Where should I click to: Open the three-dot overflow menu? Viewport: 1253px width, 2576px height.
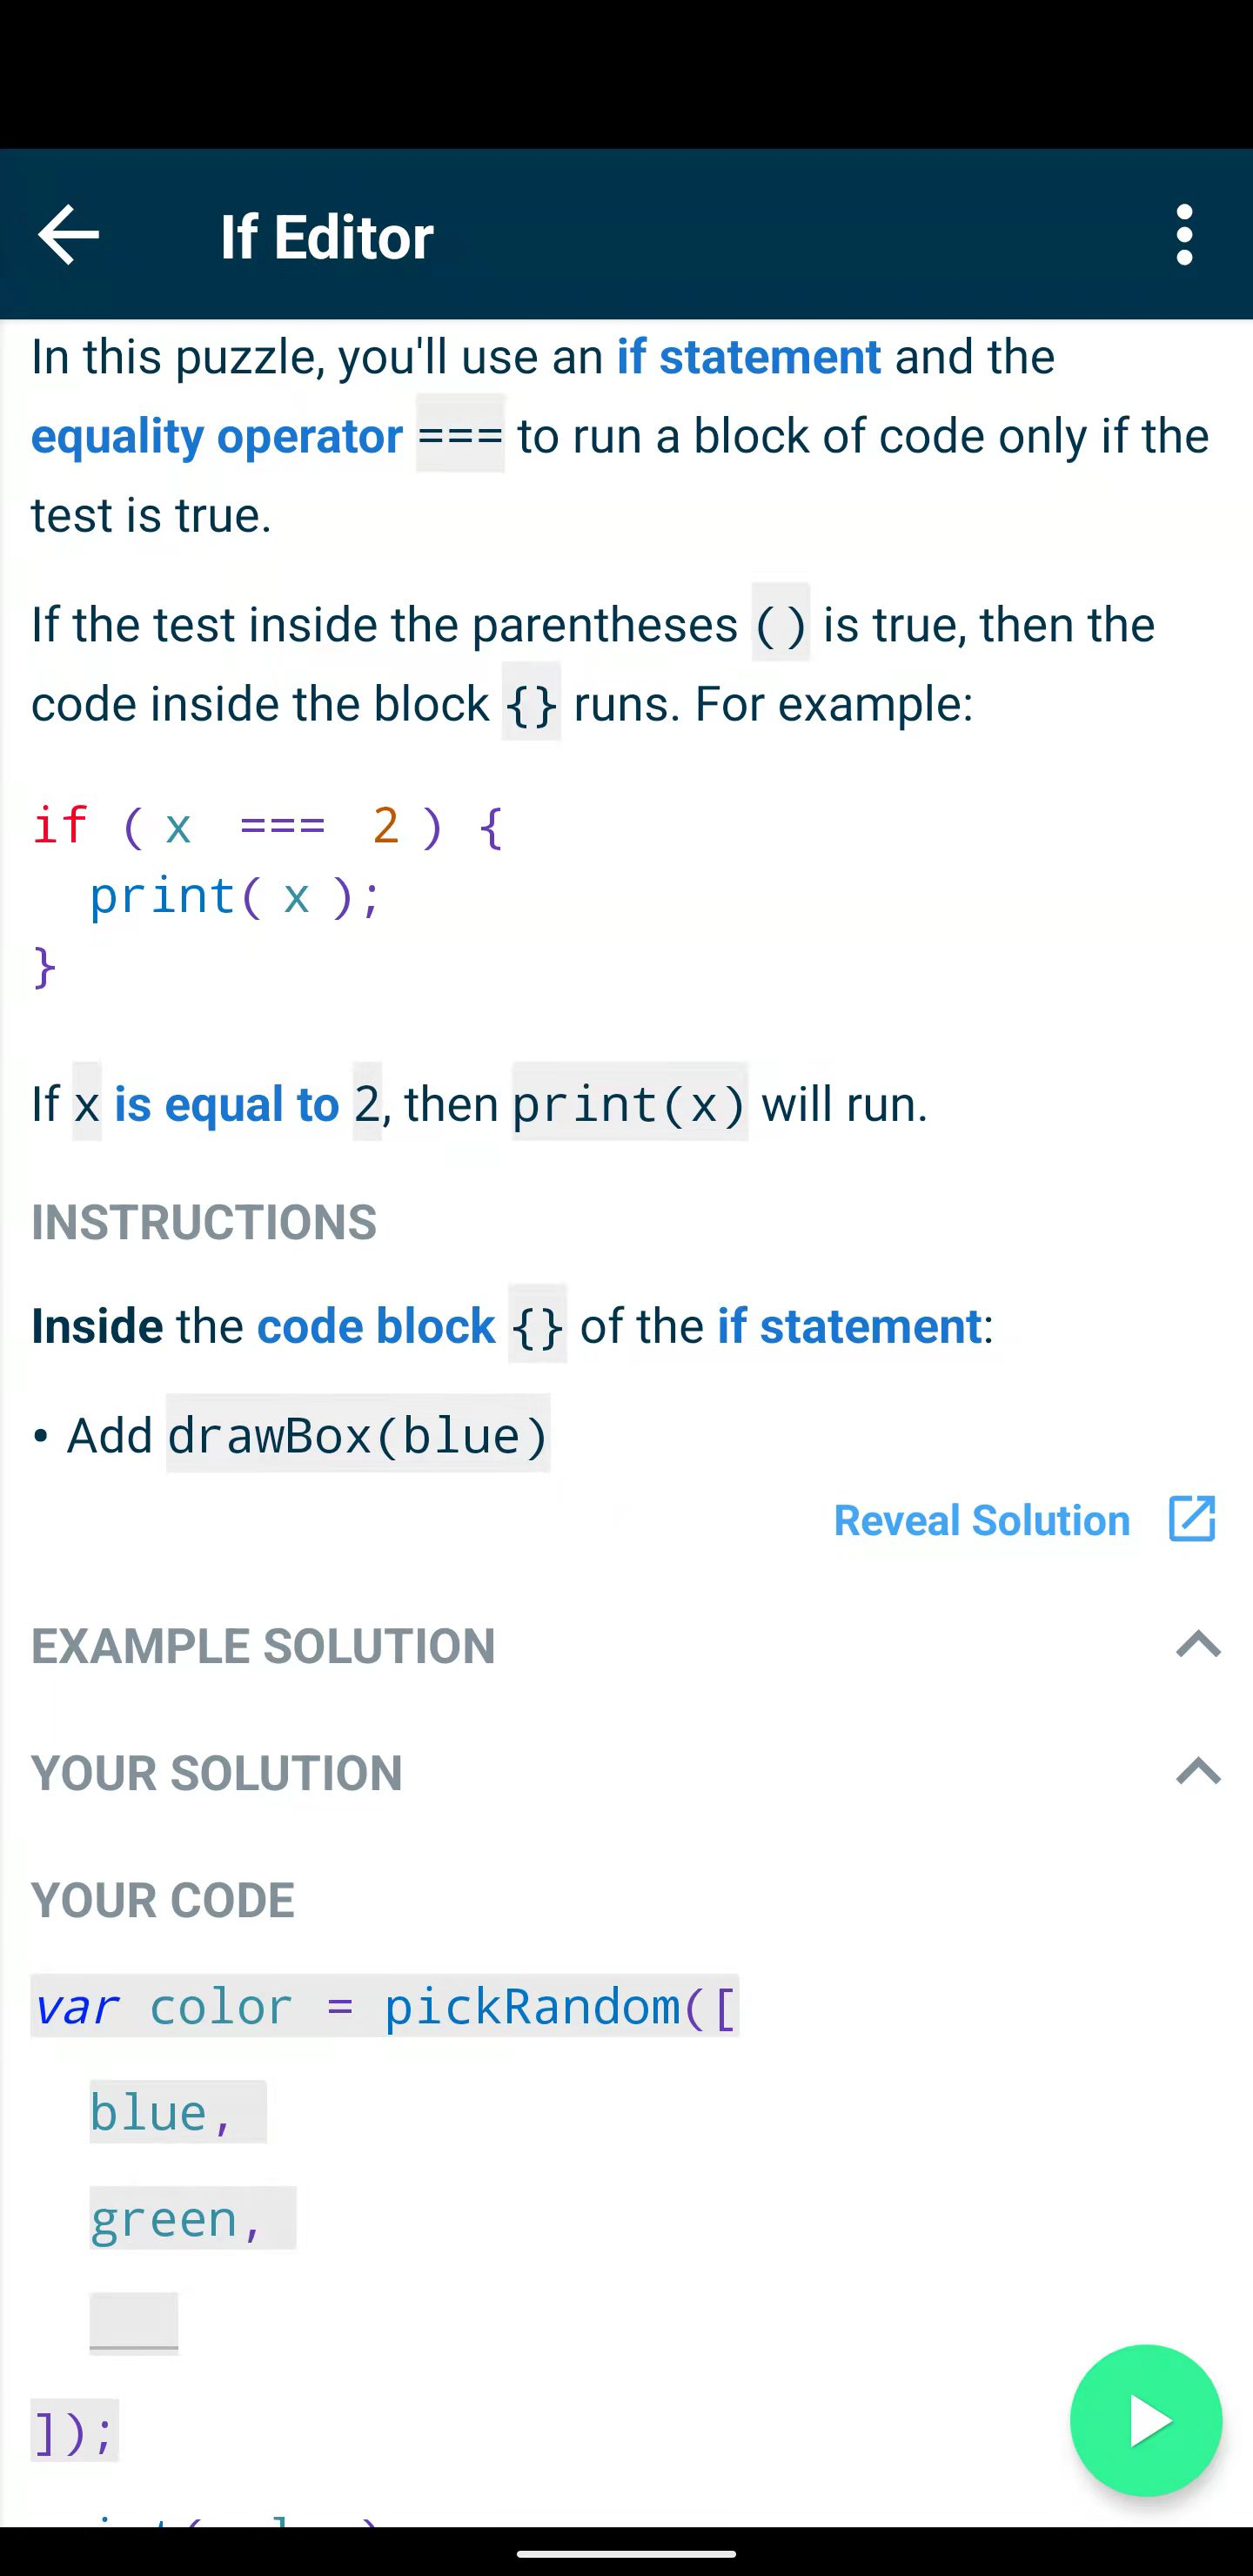coord(1184,235)
